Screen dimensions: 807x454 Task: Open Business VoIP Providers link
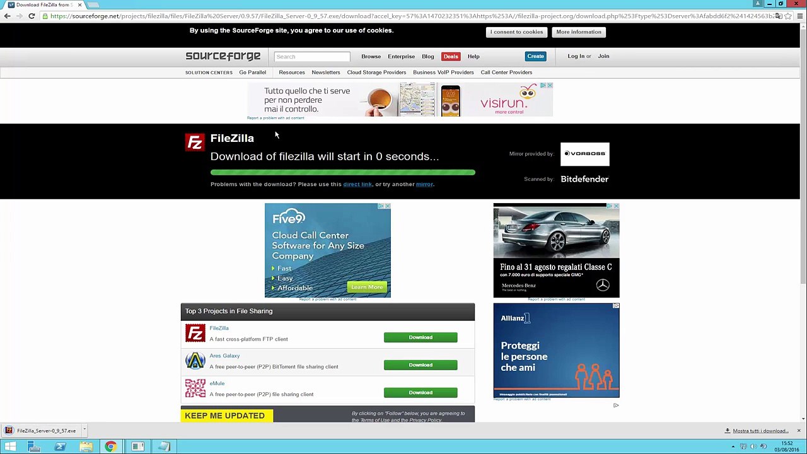tap(443, 73)
